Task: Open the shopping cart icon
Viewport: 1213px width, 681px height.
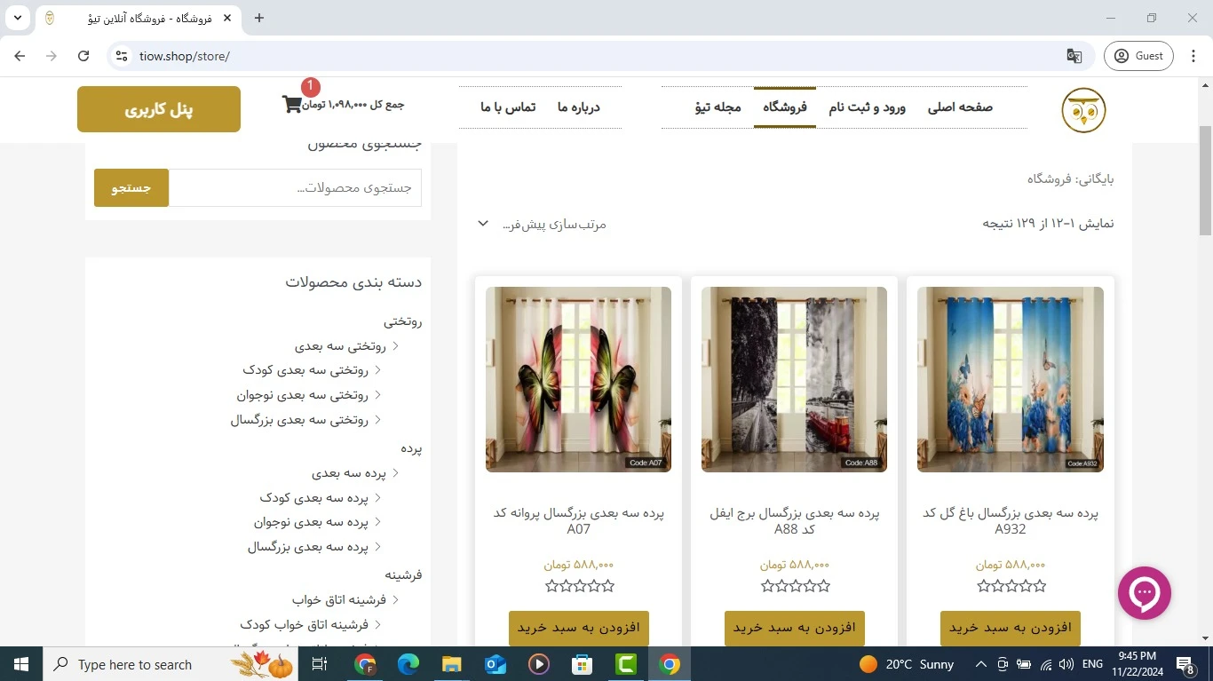Action: [x=291, y=105]
